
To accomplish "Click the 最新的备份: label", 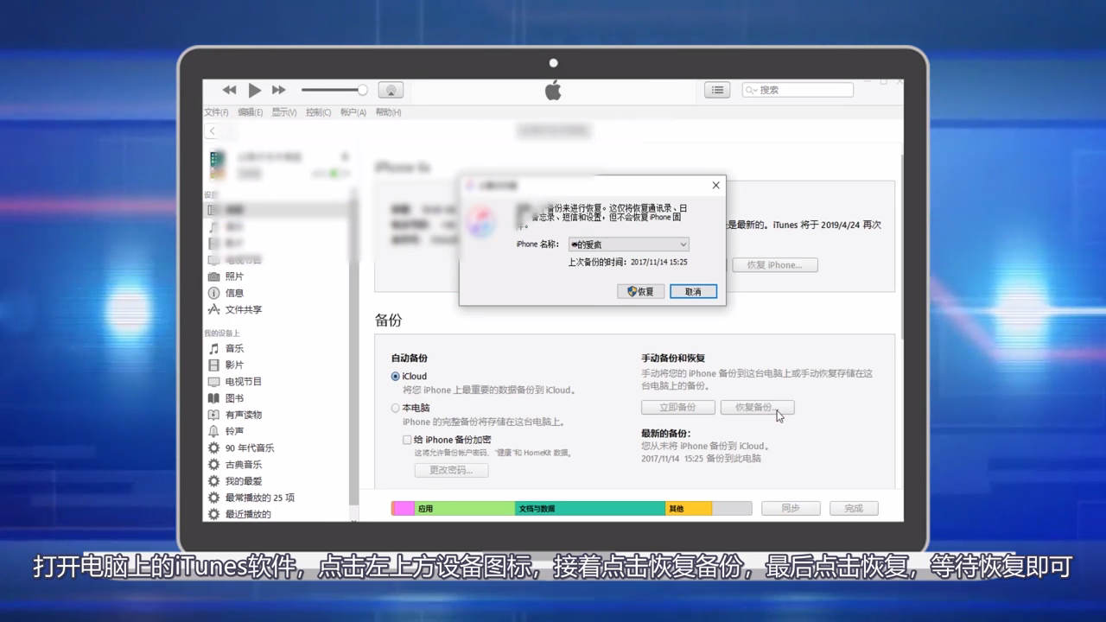I will tap(665, 433).
